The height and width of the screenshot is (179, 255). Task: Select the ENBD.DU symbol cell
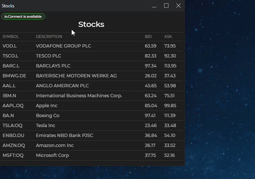pyautogui.click(x=13, y=136)
